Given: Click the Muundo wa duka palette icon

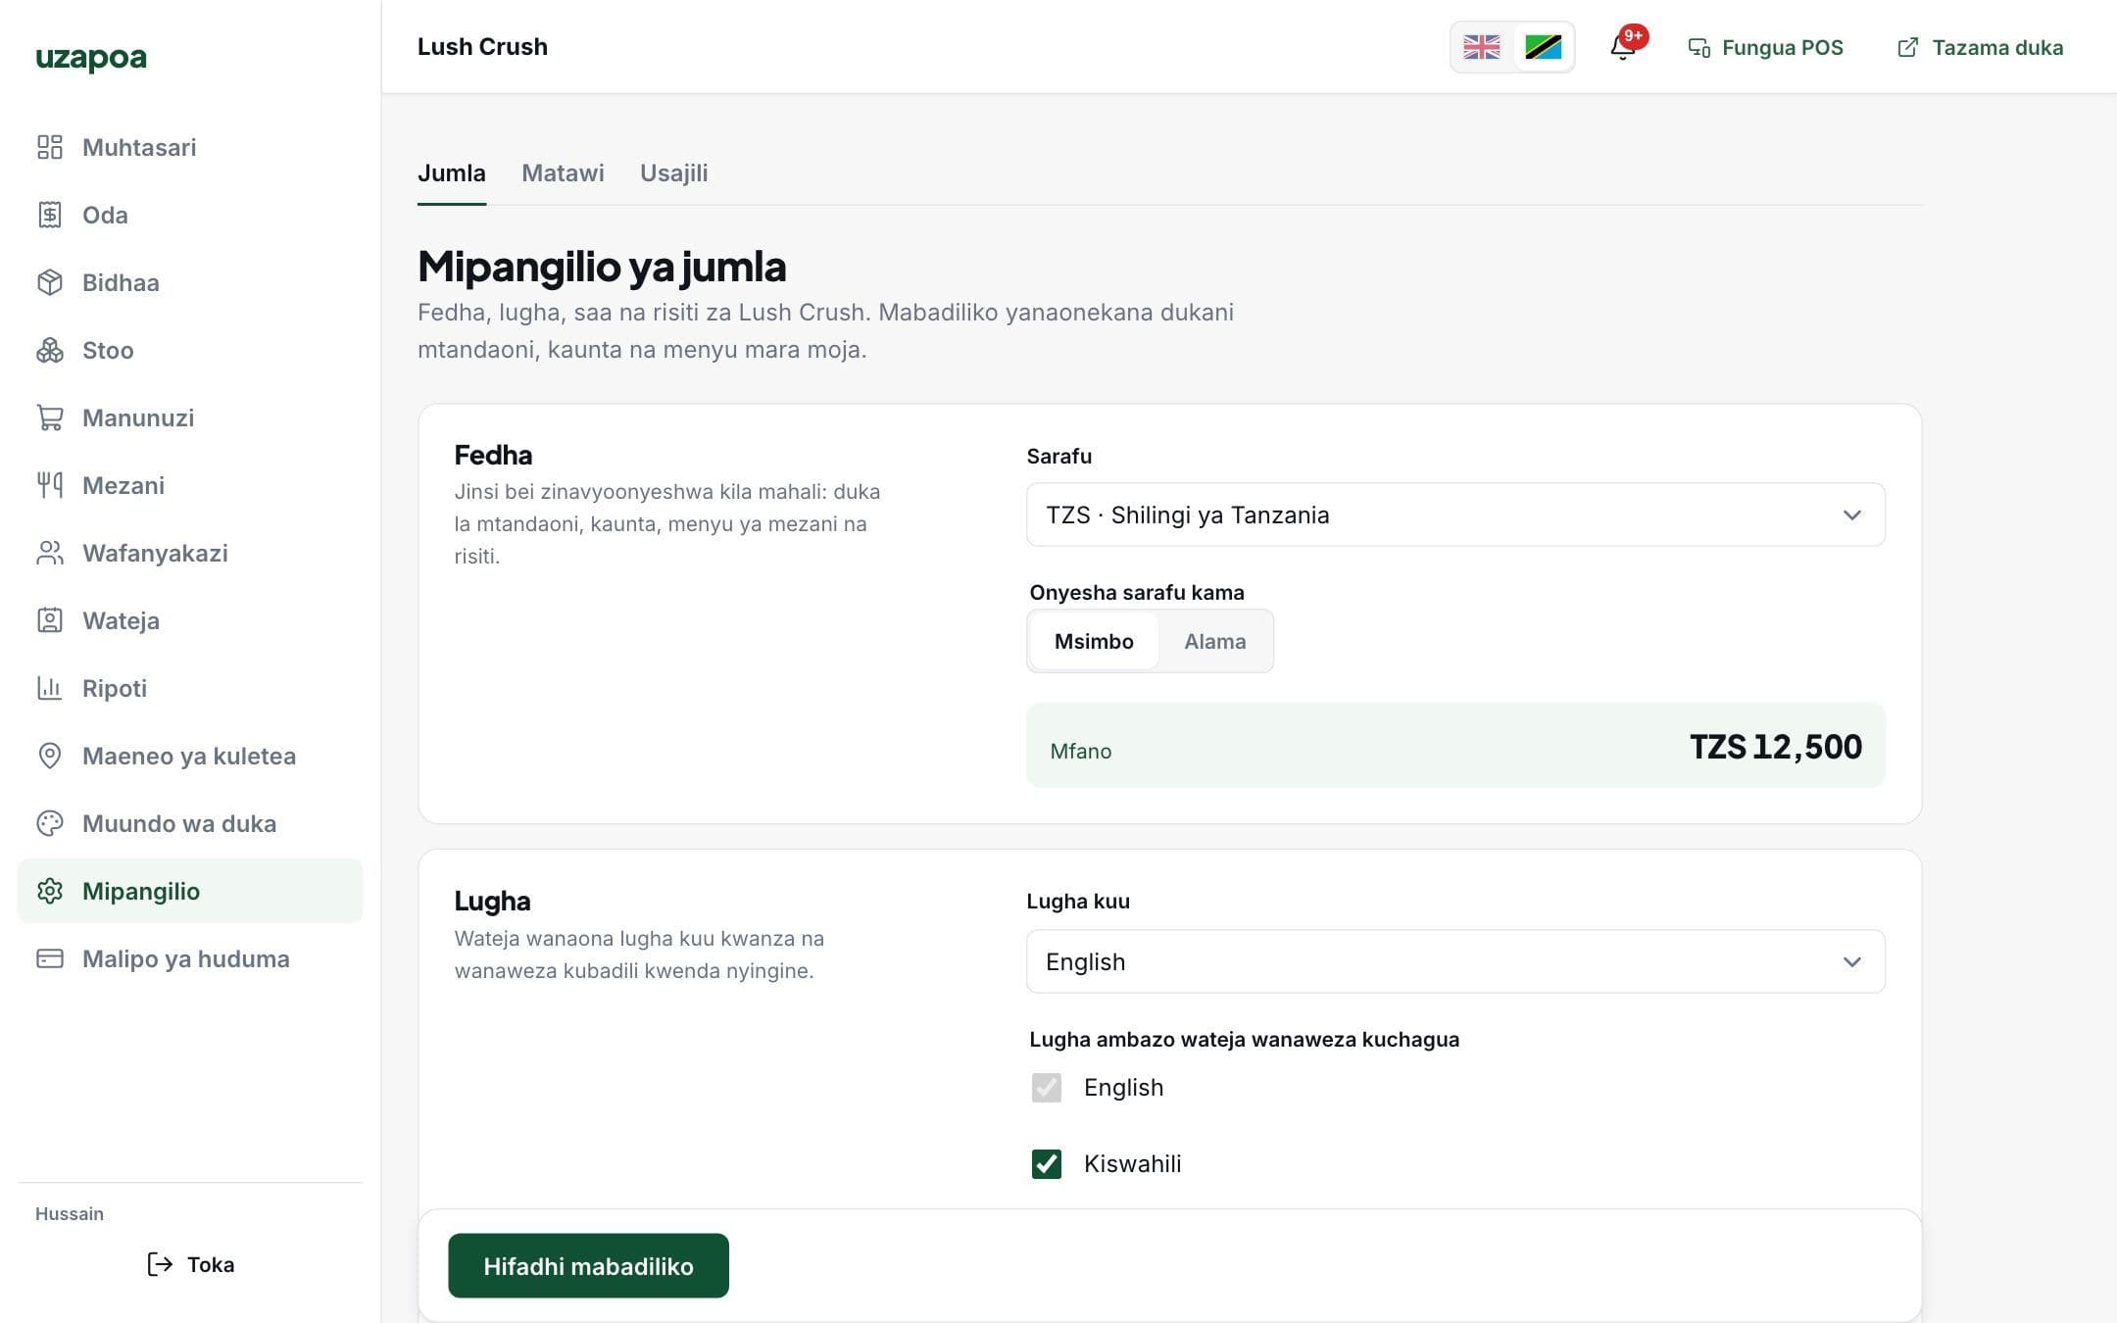Looking at the screenshot, I should pos(50,823).
